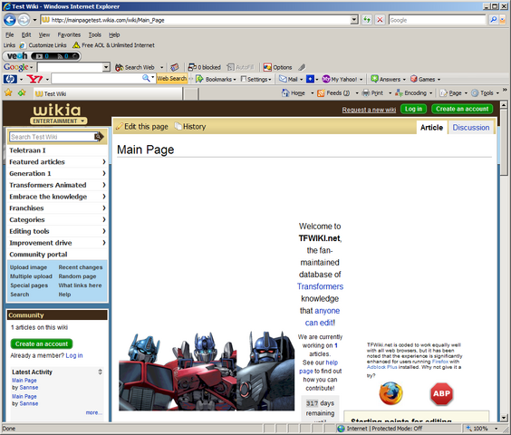Click the Print printer icon
This screenshot has width=511, height=435.
366,93
